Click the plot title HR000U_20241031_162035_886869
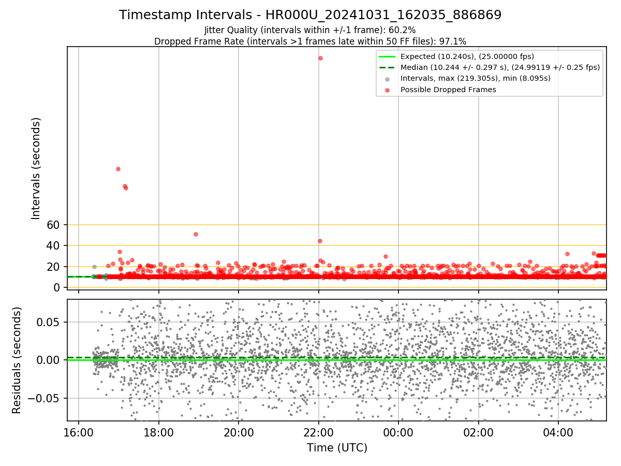The height and width of the screenshot is (466, 621). click(x=310, y=15)
